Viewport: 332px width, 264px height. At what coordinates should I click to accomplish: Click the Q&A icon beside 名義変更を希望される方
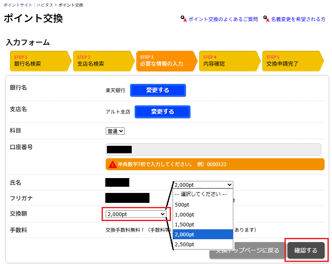click(x=266, y=19)
